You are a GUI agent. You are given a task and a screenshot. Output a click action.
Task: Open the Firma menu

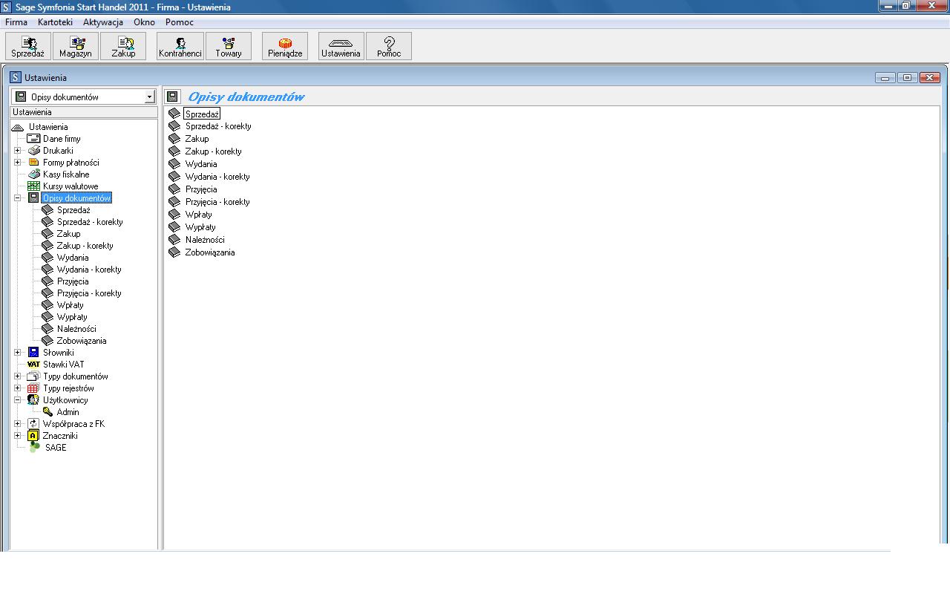point(16,22)
